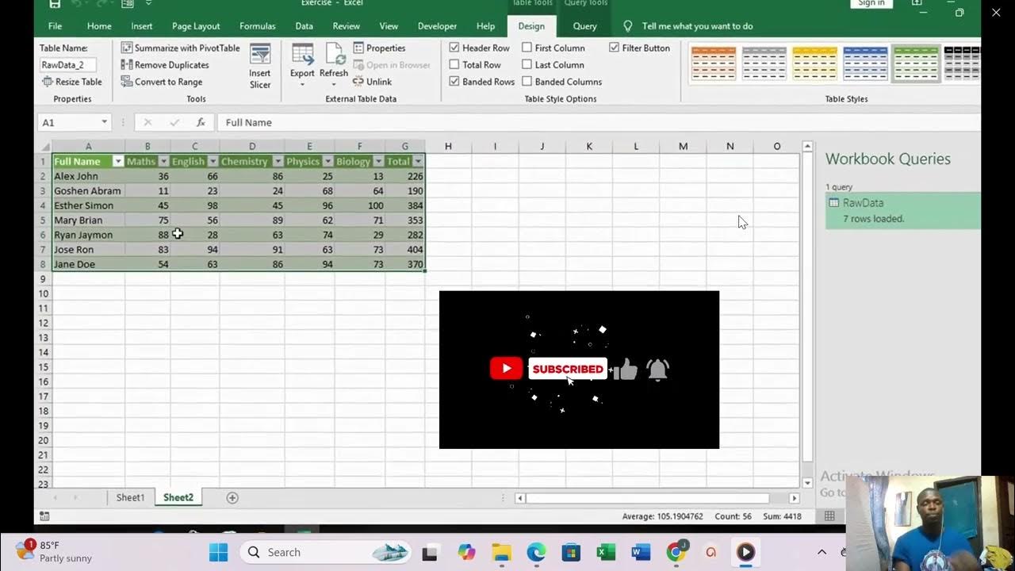Click Unlink in External Table Data
Image resolution: width=1015 pixels, height=571 pixels.
[373, 82]
